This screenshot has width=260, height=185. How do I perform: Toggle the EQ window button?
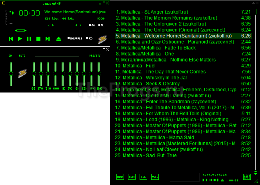pos(91,25)
